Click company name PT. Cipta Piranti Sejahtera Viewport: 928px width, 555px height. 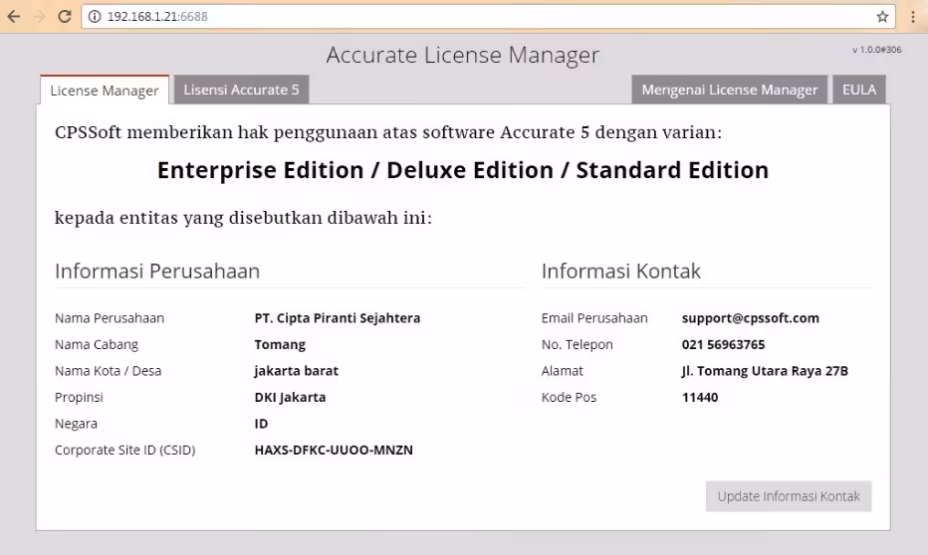(x=338, y=318)
